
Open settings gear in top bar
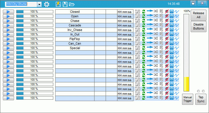(46, 4)
